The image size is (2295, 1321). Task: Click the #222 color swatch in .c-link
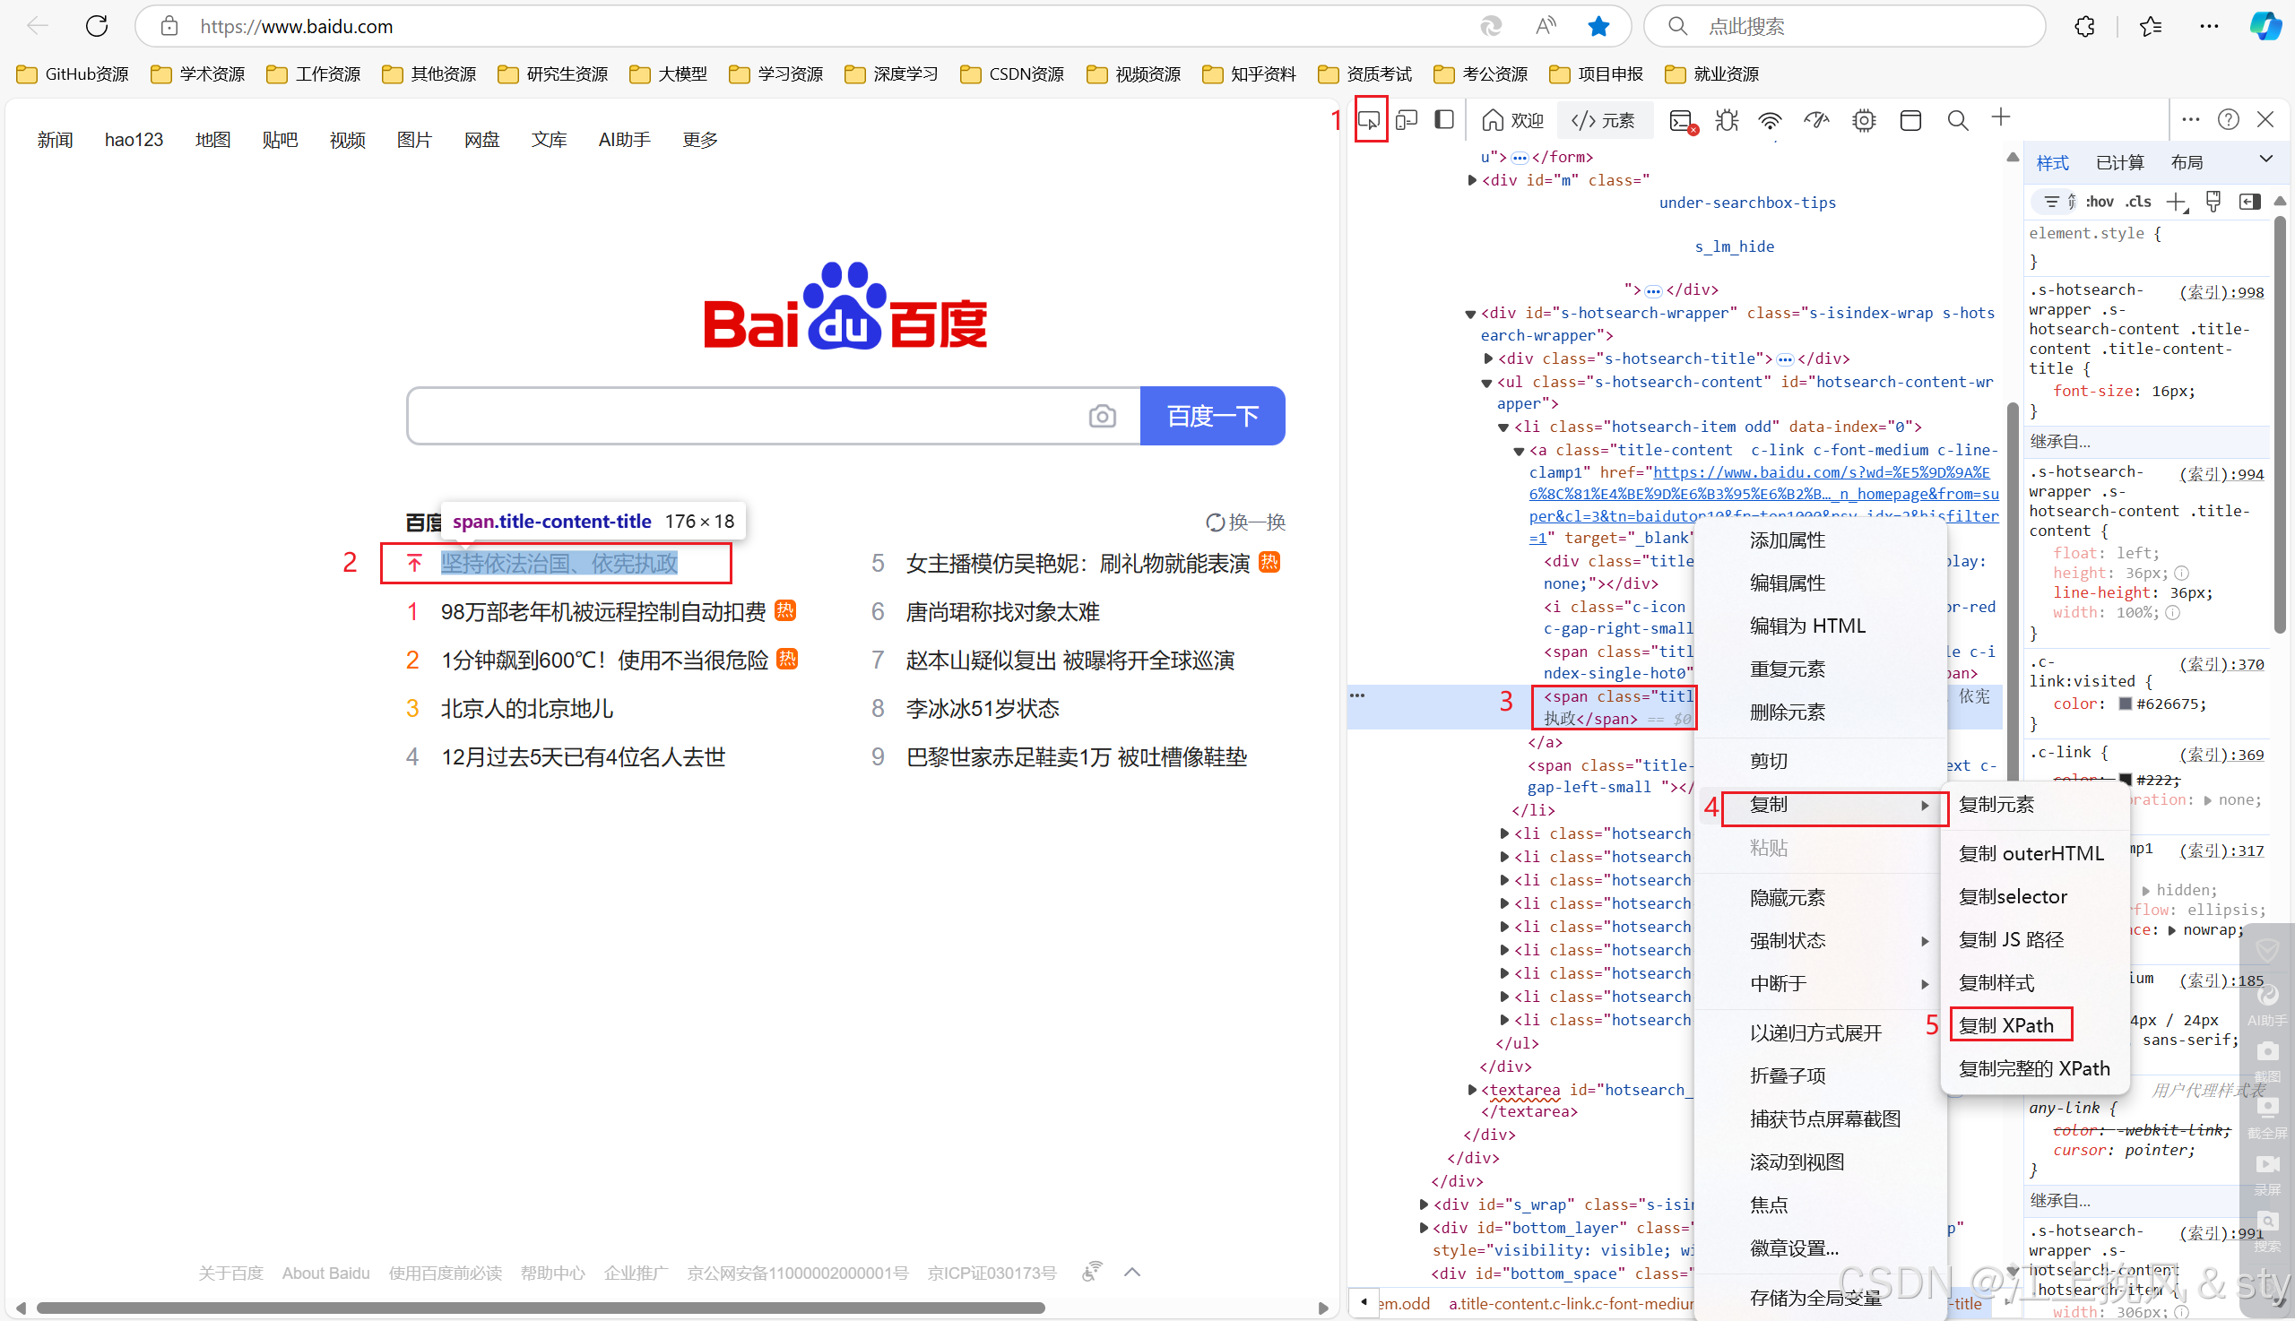click(x=2126, y=780)
